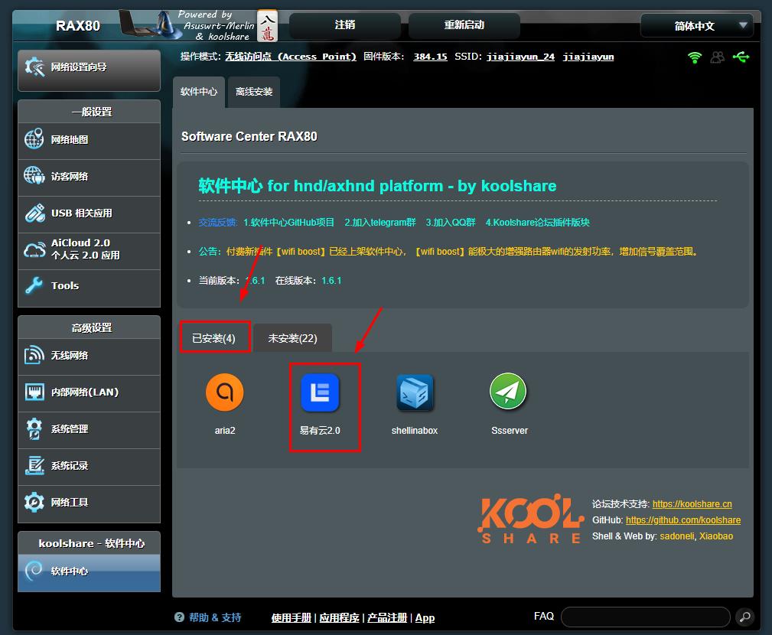Click the 访客网络 guest network icon

(34, 176)
